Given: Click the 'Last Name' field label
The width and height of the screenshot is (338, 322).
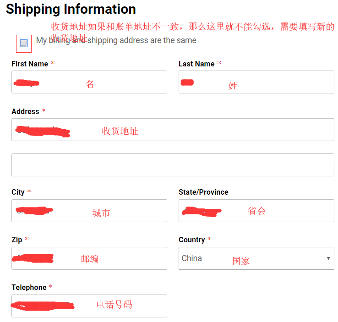Looking at the screenshot, I should pyautogui.click(x=196, y=64).
